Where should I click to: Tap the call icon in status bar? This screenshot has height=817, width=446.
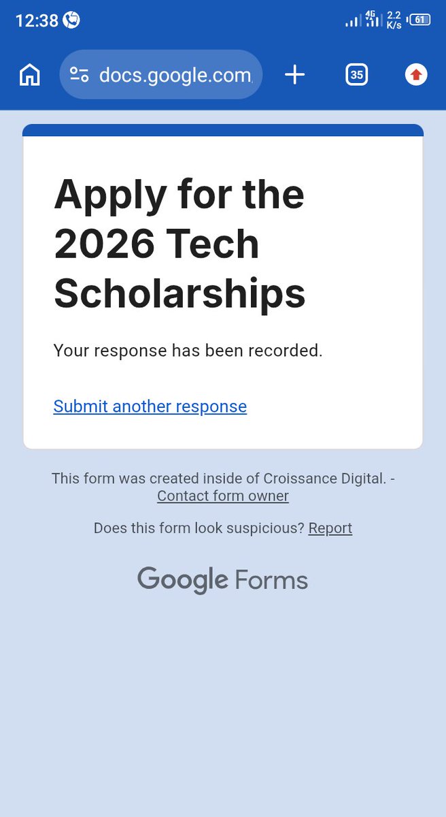(71, 20)
